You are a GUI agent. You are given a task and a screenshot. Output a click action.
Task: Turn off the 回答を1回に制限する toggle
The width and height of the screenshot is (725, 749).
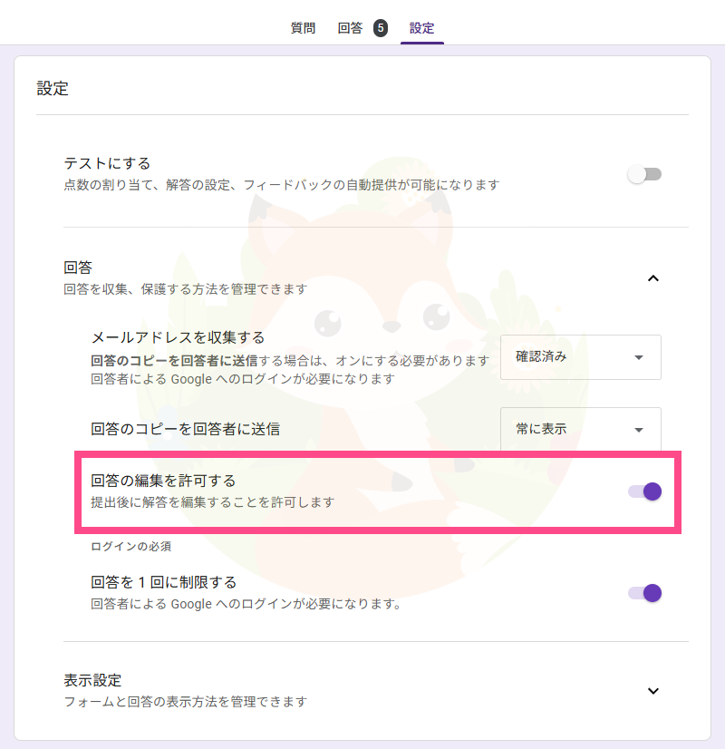(644, 593)
